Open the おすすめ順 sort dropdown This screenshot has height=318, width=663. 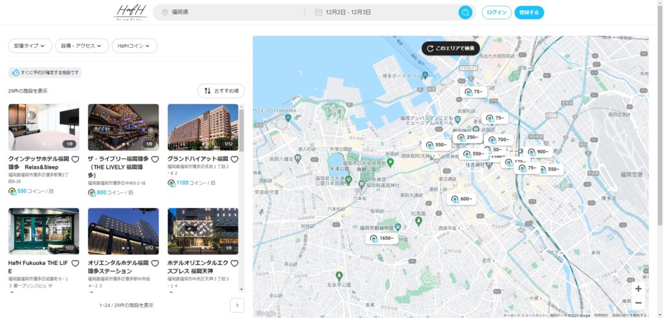[x=221, y=90]
